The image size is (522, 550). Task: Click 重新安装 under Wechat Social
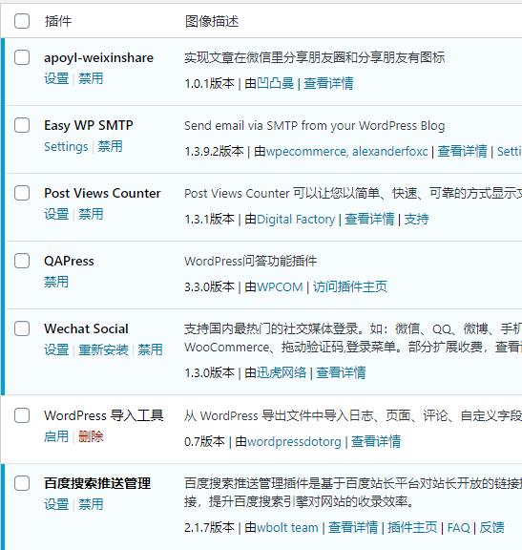[103, 349]
